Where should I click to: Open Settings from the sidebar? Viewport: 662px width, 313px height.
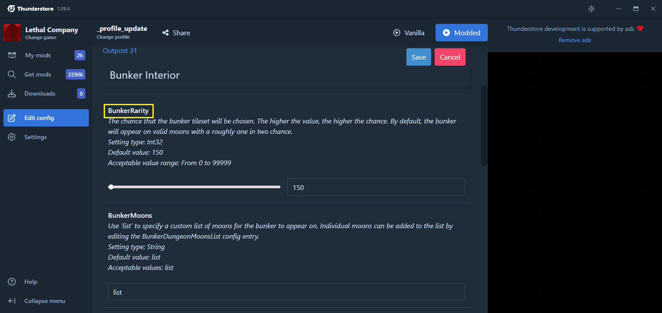pyautogui.click(x=46, y=137)
